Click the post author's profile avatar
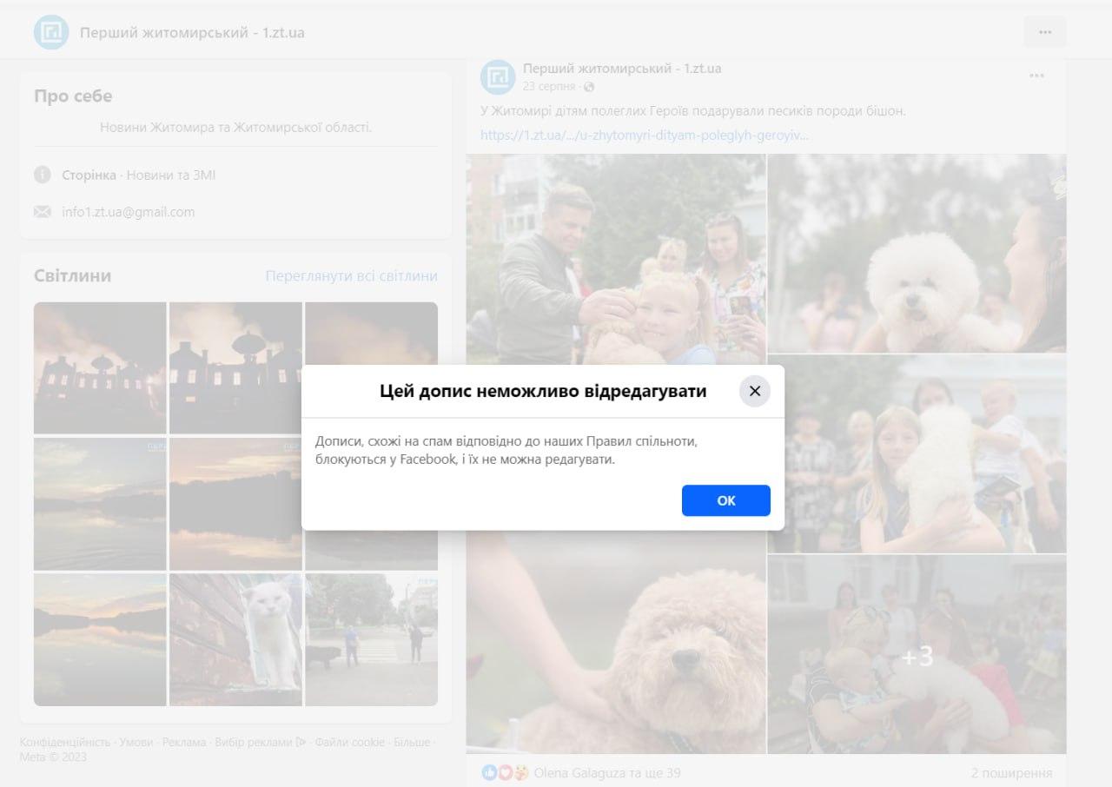The image size is (1112, 787). click(x=498, y=76)
